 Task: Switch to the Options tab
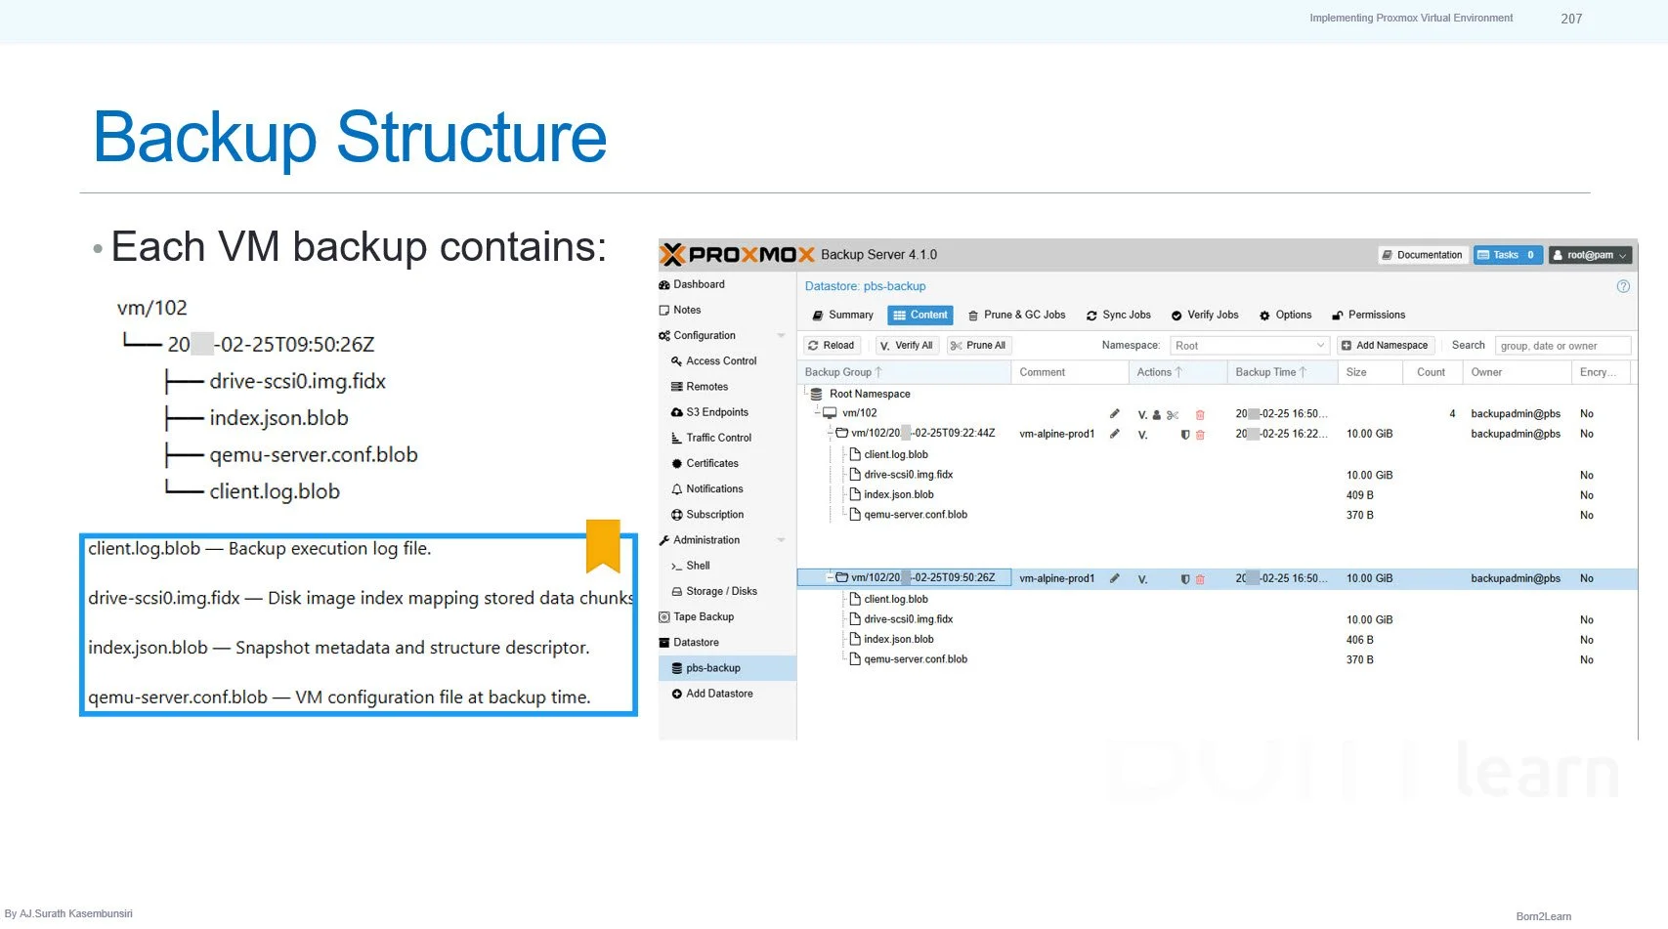click(x=1285, y=316)
